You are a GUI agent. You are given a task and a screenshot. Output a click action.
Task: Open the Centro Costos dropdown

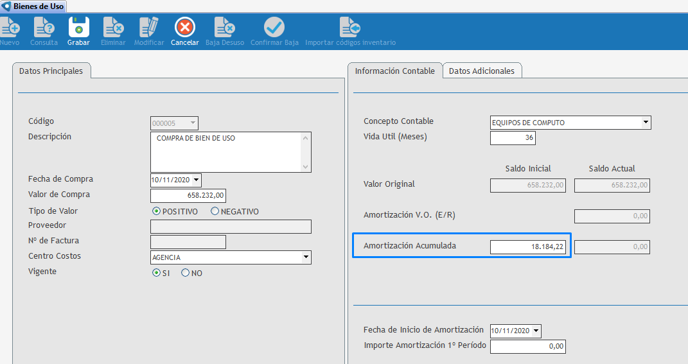tap(306, 257)
